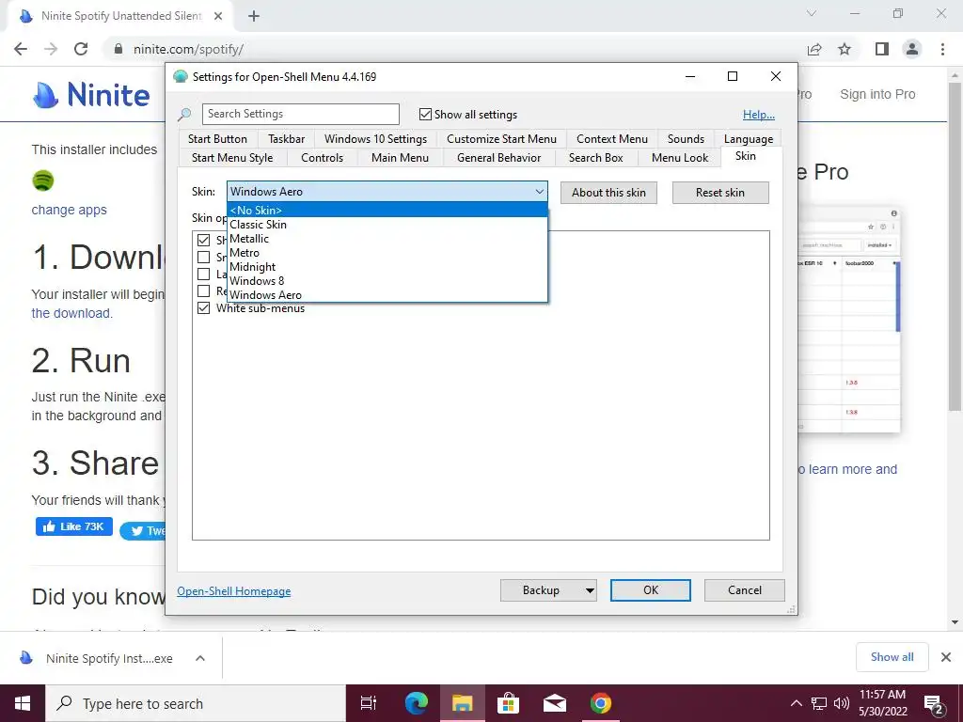Reload the Ninite page

point(81,49)
